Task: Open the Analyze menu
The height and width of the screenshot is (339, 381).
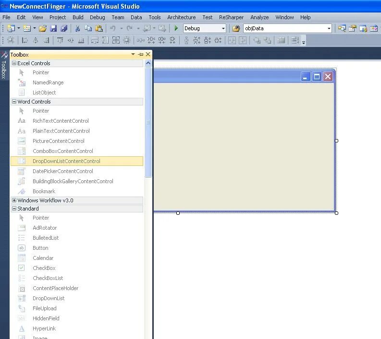Action: (259, 17)
